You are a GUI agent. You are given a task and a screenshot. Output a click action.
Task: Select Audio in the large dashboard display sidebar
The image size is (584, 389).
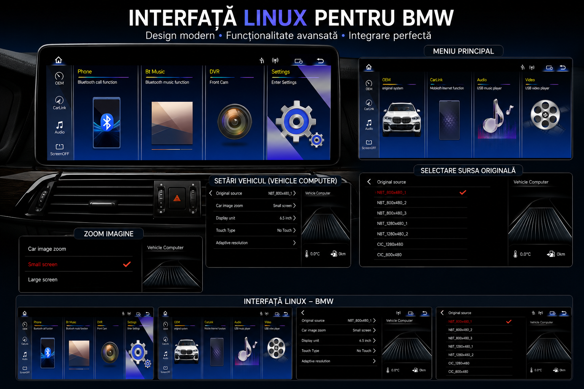tap(59, 128)
